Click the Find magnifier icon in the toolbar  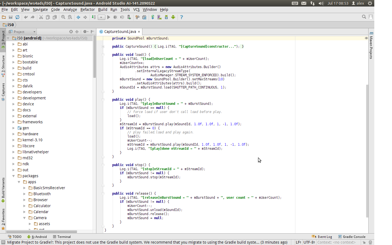[x=63, y=17]
